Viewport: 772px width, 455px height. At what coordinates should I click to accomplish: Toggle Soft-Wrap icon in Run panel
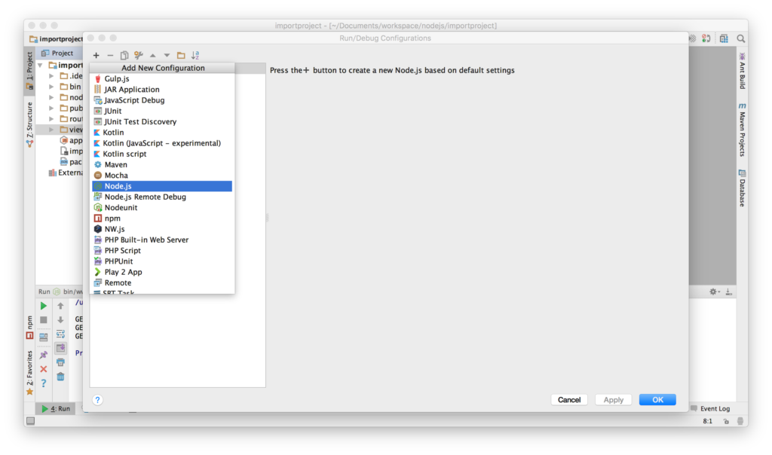(x=60, y=334)
